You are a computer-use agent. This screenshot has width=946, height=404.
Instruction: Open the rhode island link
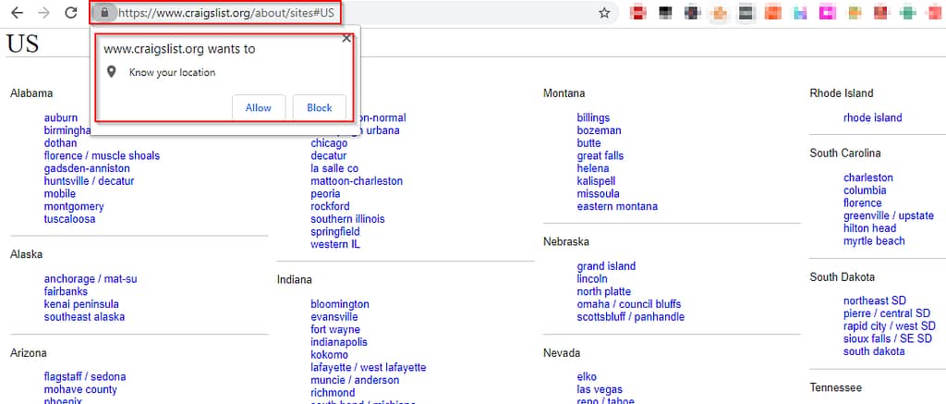click(872, 117)
